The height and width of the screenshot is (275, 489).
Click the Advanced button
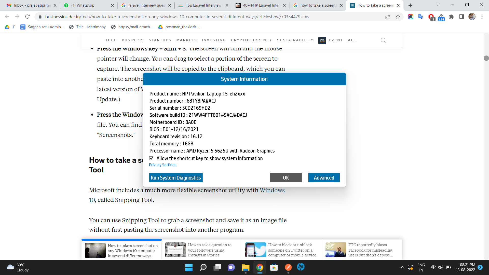tap(324, 178)
